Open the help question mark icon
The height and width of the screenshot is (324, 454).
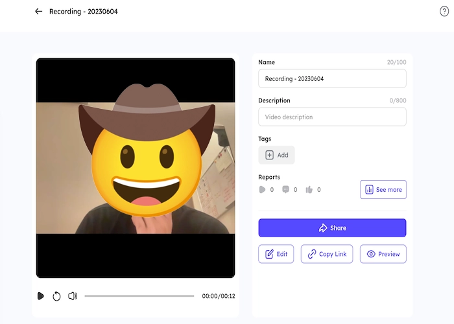[x=444, y=12]
